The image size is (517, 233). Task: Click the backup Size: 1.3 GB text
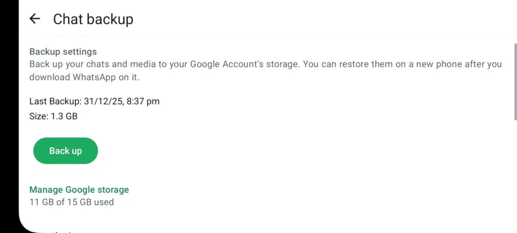coord(53,116)
